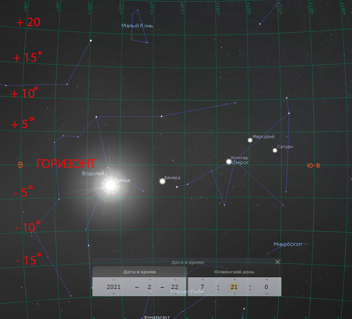This screenshot has height=319, width=352.
Task: Decrease the hour value with down arrow
Action: pos(202,294)
